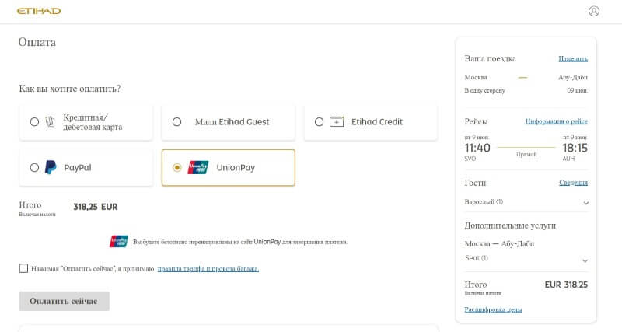Tick the fare rules acceptance checkbox
The image size is (622, 332).
click(x=23, y=268)
